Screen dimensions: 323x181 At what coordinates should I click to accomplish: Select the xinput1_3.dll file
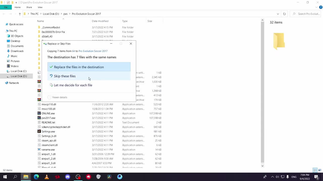(x=48, y=163)
